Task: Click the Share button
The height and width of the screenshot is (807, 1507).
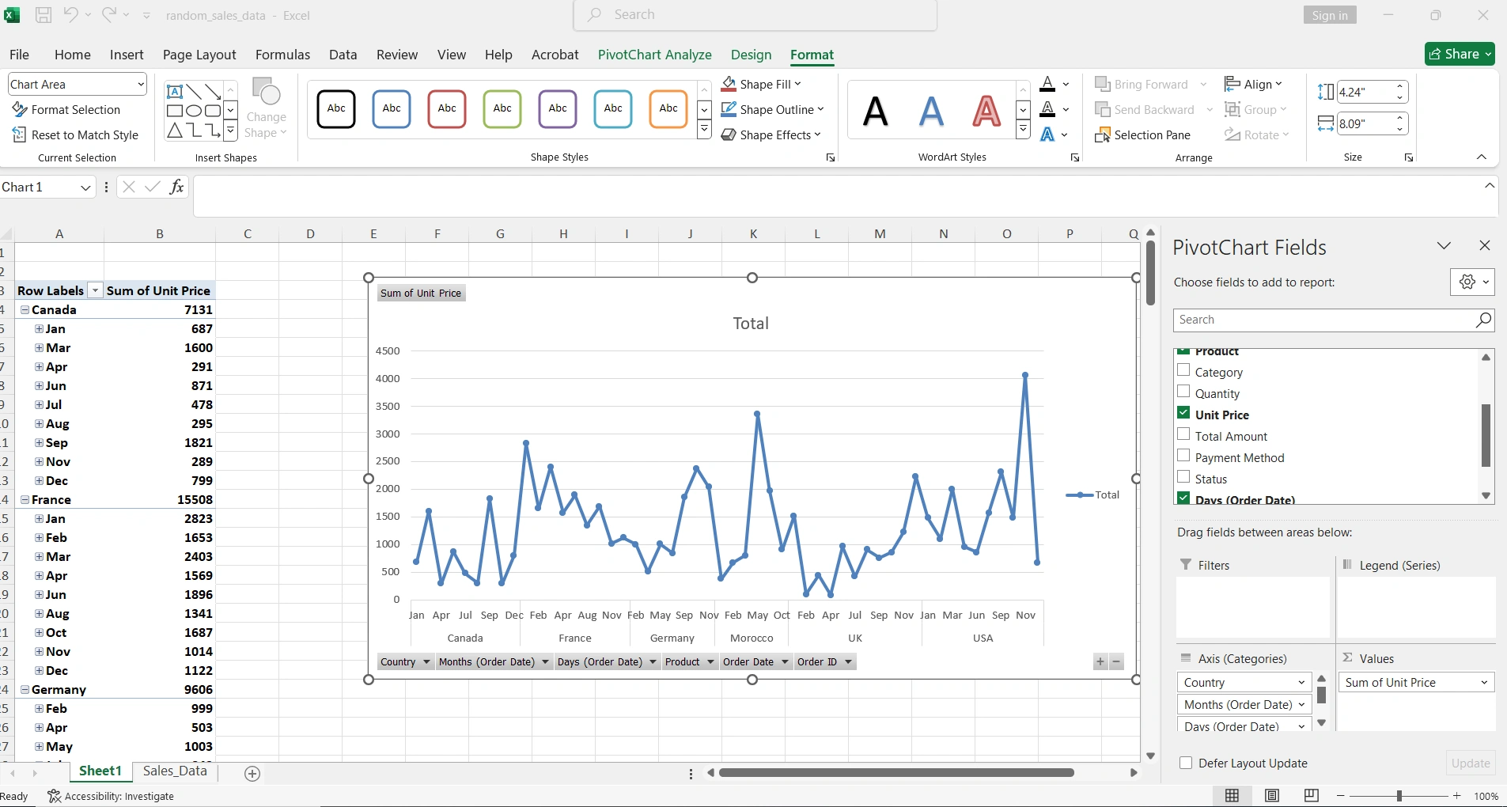Action: [1459, 54]
